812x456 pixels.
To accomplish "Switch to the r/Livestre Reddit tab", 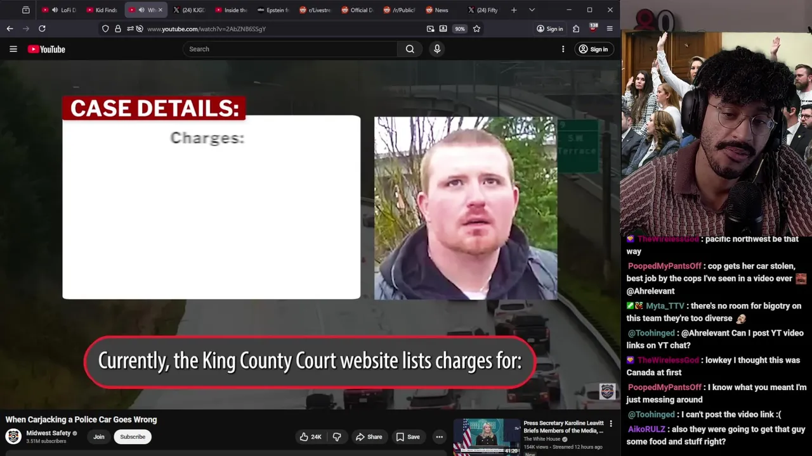I will tap(316, 10).
